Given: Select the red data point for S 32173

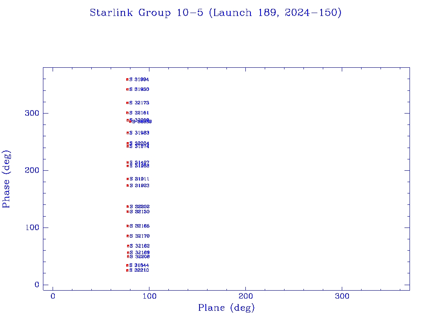Looking at the screenshot, I should [127, 103].
